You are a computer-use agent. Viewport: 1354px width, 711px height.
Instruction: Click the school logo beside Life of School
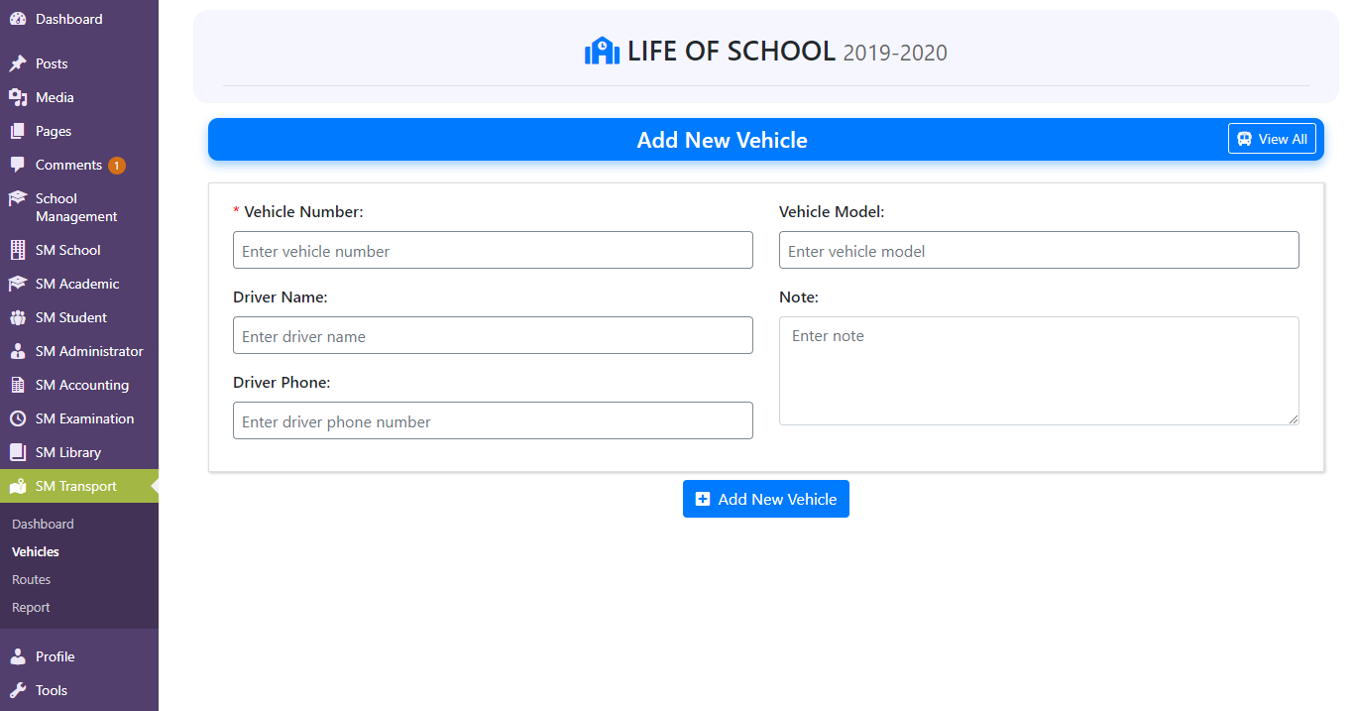pos(602,51)
